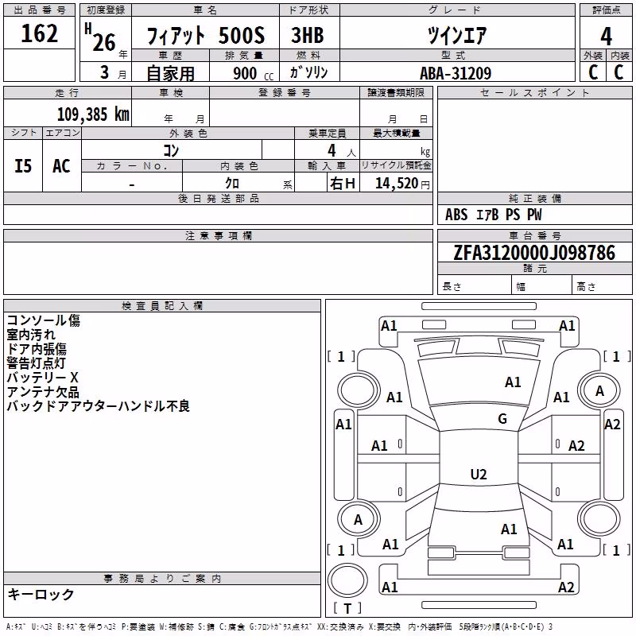The width and height of the screenshot is (636, 636).
Task: Select the 評価点 header
Action: click(606, 10)
